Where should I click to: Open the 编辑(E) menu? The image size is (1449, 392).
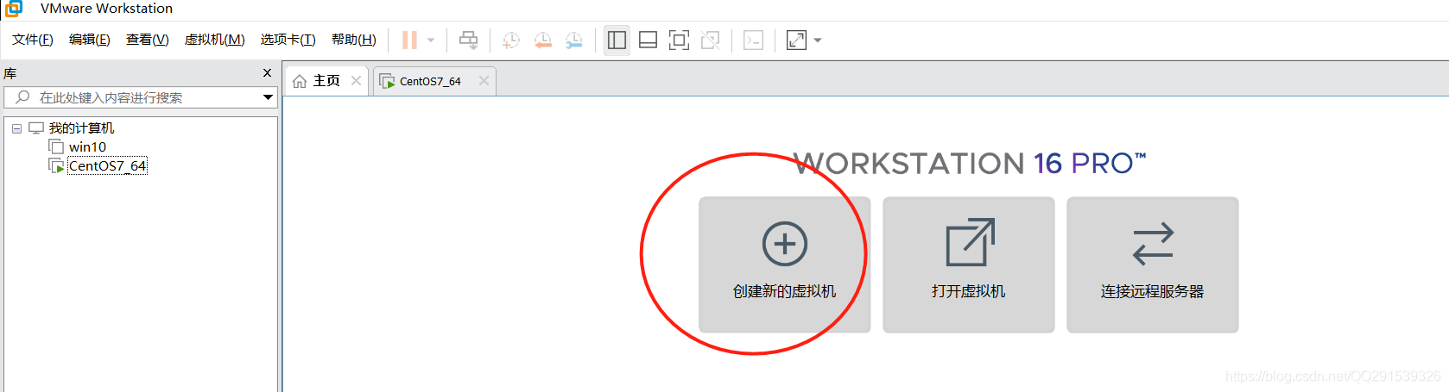90,40
